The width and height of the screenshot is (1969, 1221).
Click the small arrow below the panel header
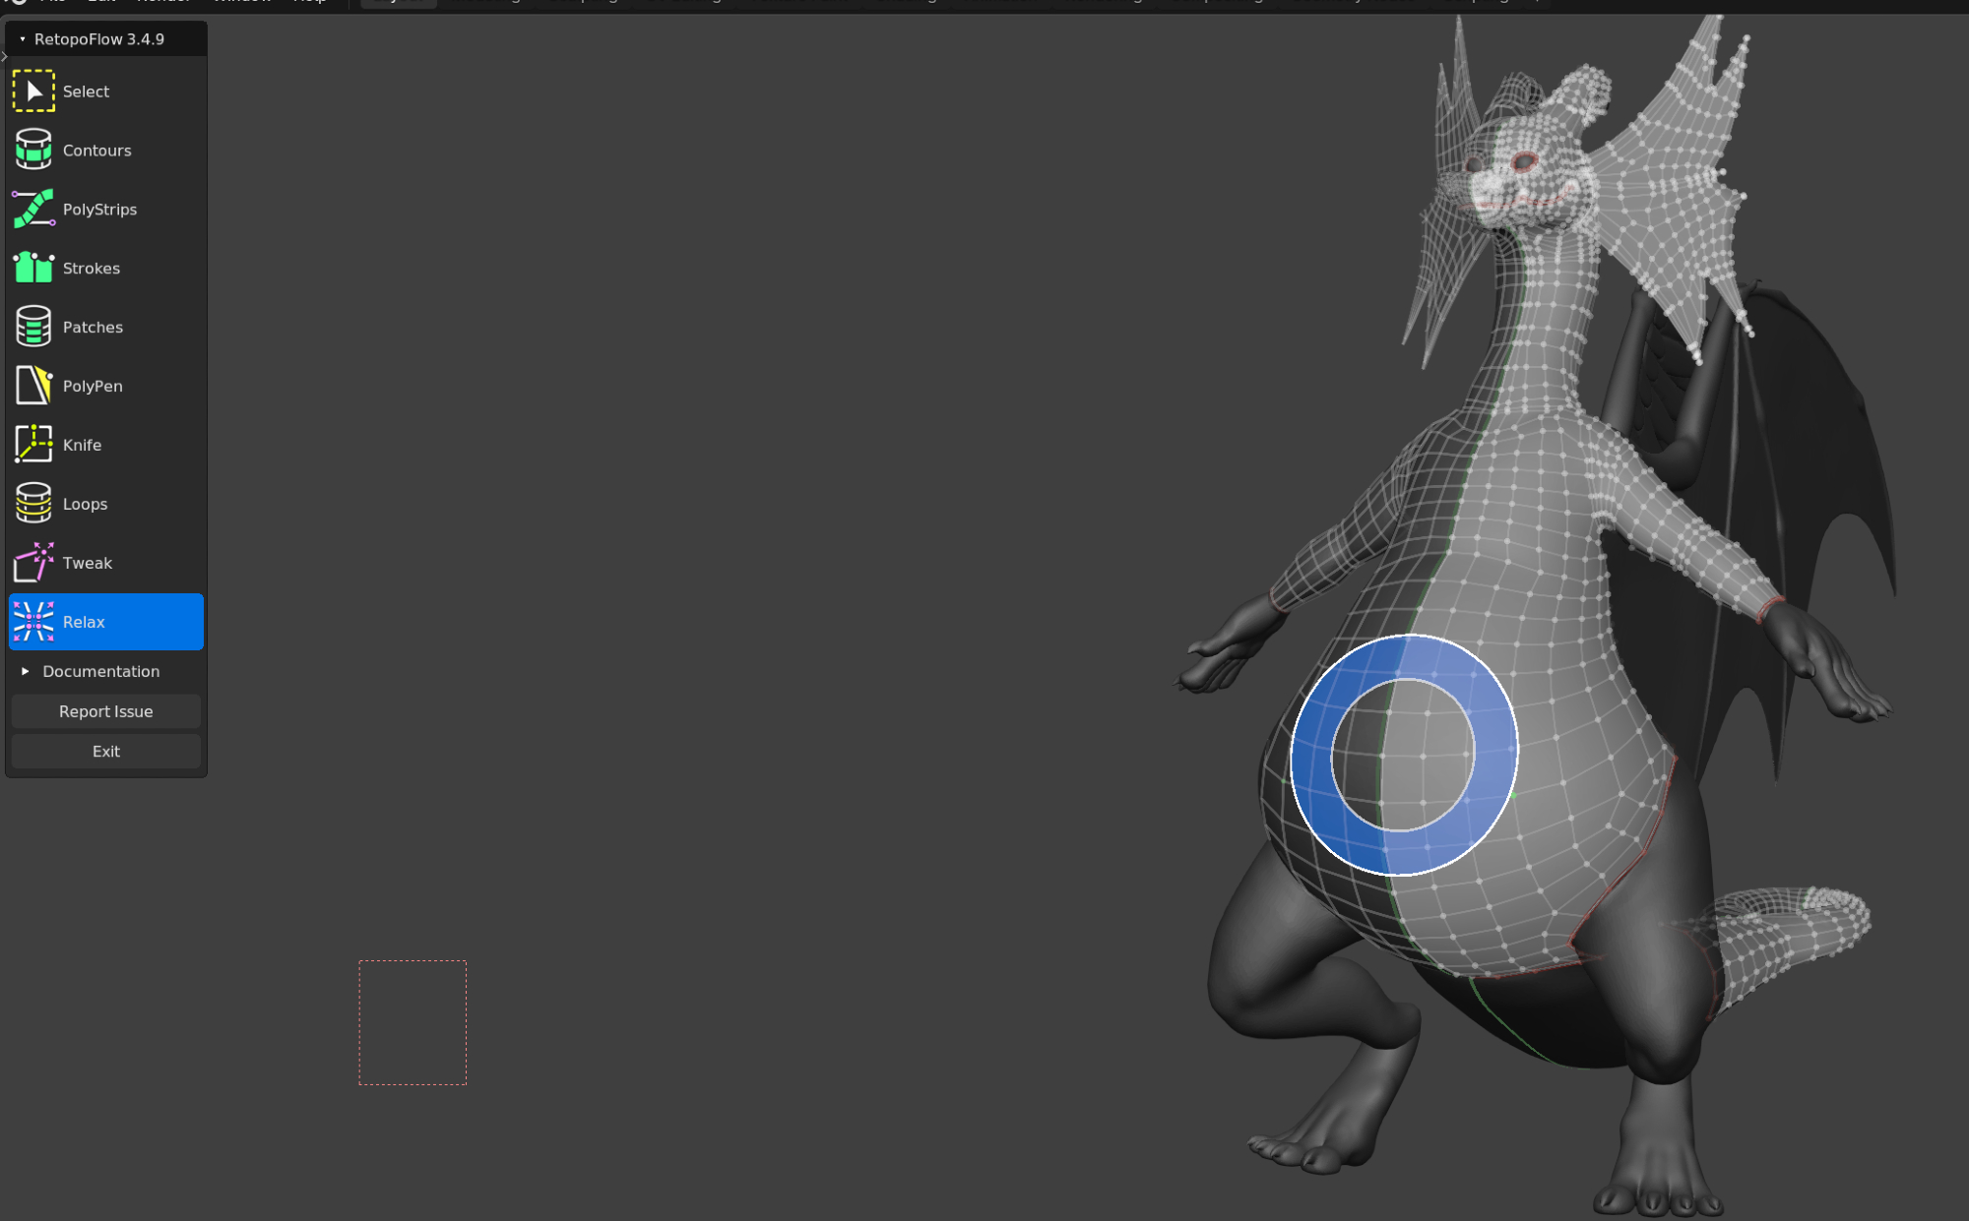pos(4,57)
